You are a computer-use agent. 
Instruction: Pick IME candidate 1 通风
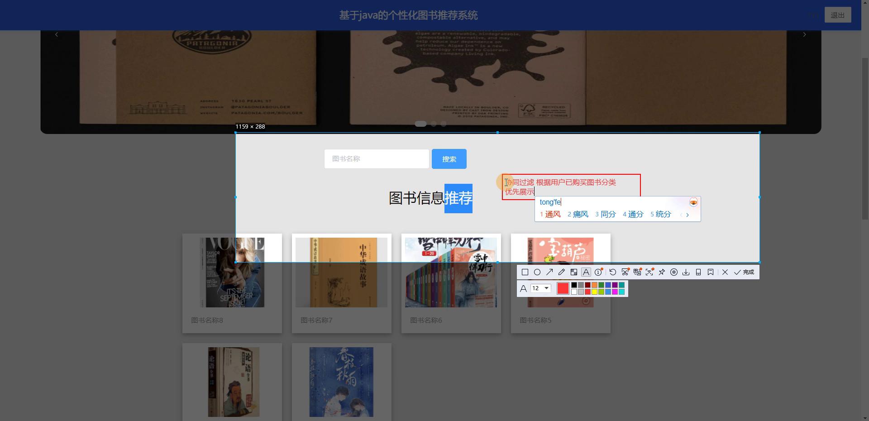[550, 214]
